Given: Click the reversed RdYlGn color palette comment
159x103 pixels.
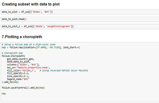Looking at the screenshot, I should (64, 71).
